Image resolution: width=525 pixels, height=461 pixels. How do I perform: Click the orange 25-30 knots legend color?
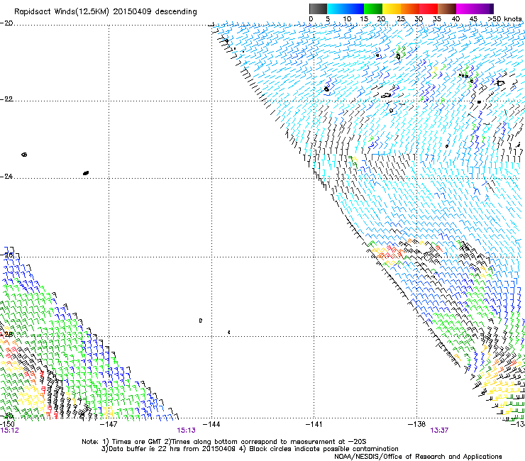[x=410, y=9]
